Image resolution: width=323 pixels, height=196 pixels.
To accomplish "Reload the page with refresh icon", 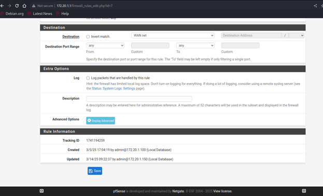I will [17, 6].
